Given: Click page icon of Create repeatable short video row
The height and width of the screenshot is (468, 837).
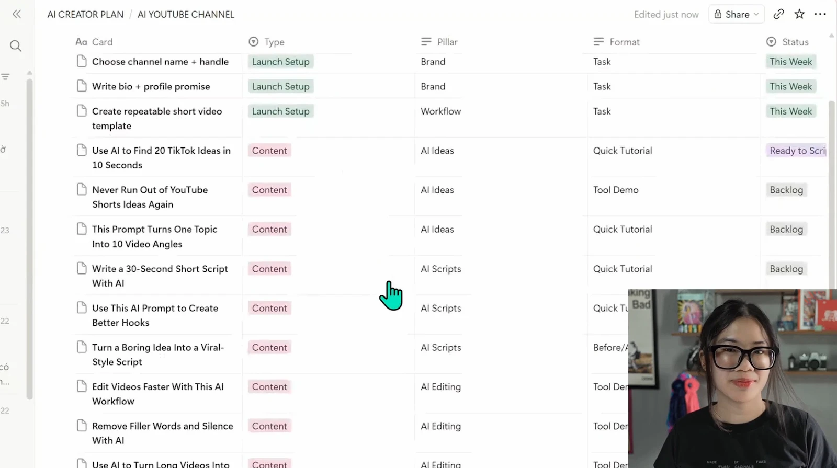Looking at the screenshot, I should click(x=82, y=111).
